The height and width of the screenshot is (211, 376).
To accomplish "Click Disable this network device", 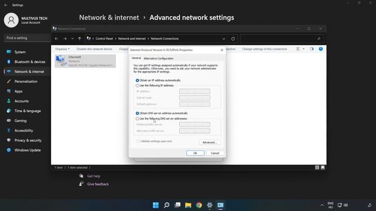I will 94,49.
